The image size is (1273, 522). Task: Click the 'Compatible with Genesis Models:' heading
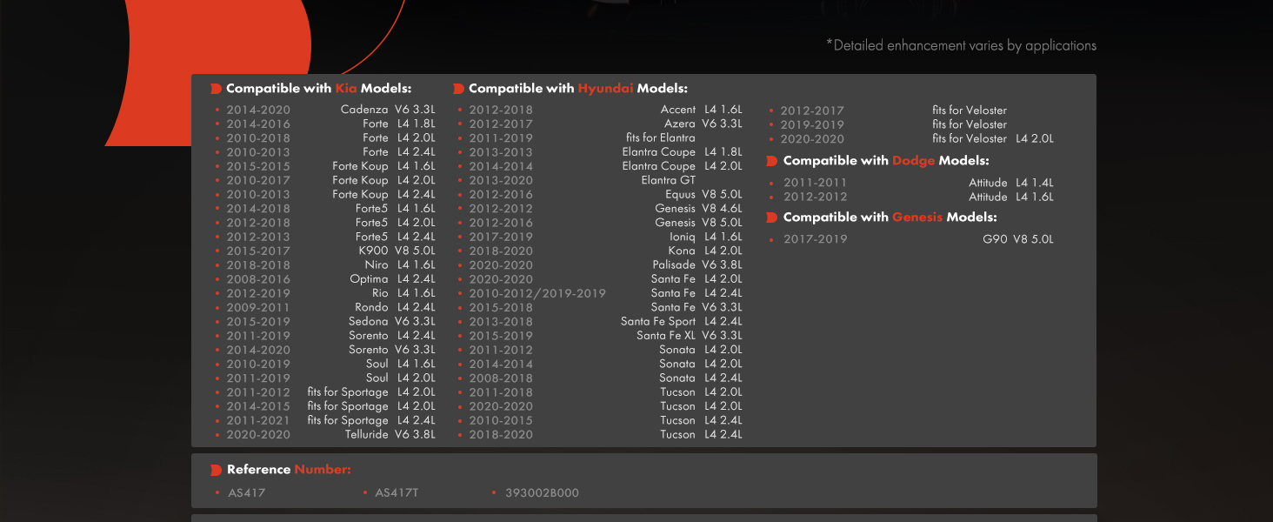pyautogui.click(x=890, y=217)
